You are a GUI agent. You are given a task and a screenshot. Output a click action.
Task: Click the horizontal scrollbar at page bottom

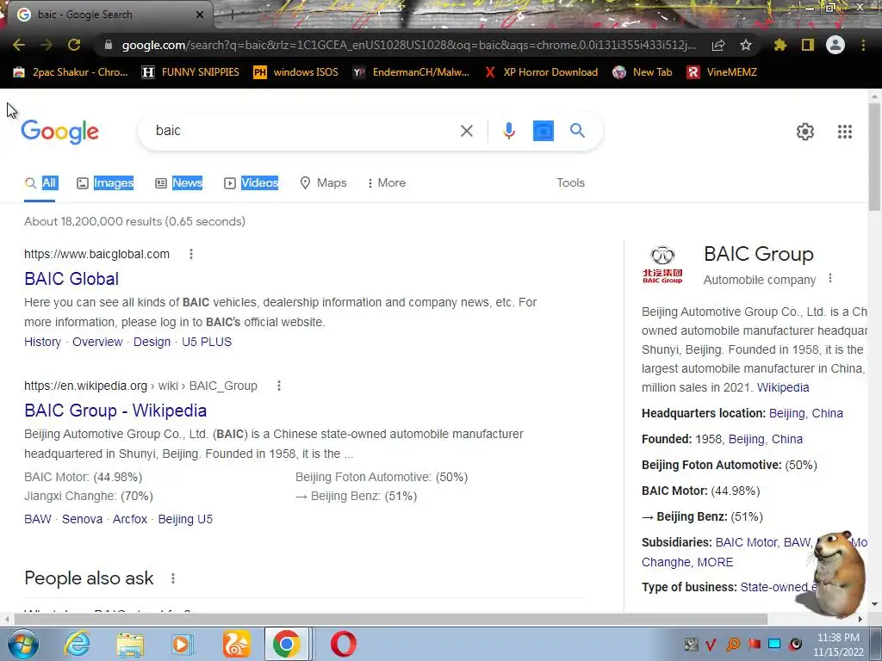click(x=391, y=619)
